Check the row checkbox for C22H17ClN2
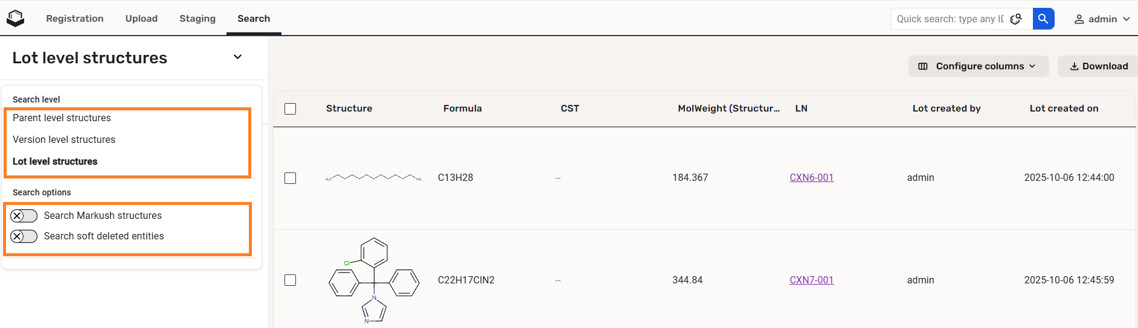The width and height of the screenshot is (1138, 328). [x=291, y=280]
